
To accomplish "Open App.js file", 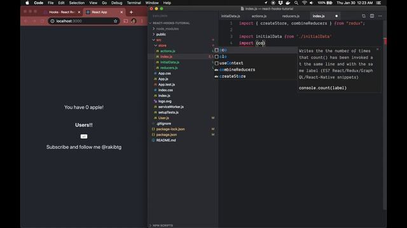I will point(163,79).
